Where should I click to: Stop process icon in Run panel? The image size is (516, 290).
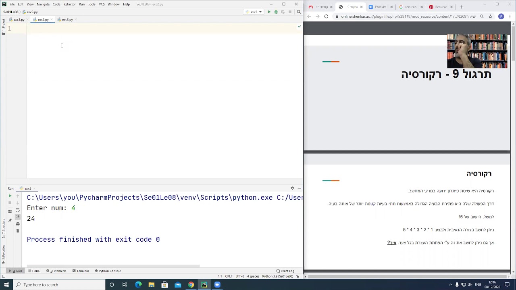(x=10, y=204)
